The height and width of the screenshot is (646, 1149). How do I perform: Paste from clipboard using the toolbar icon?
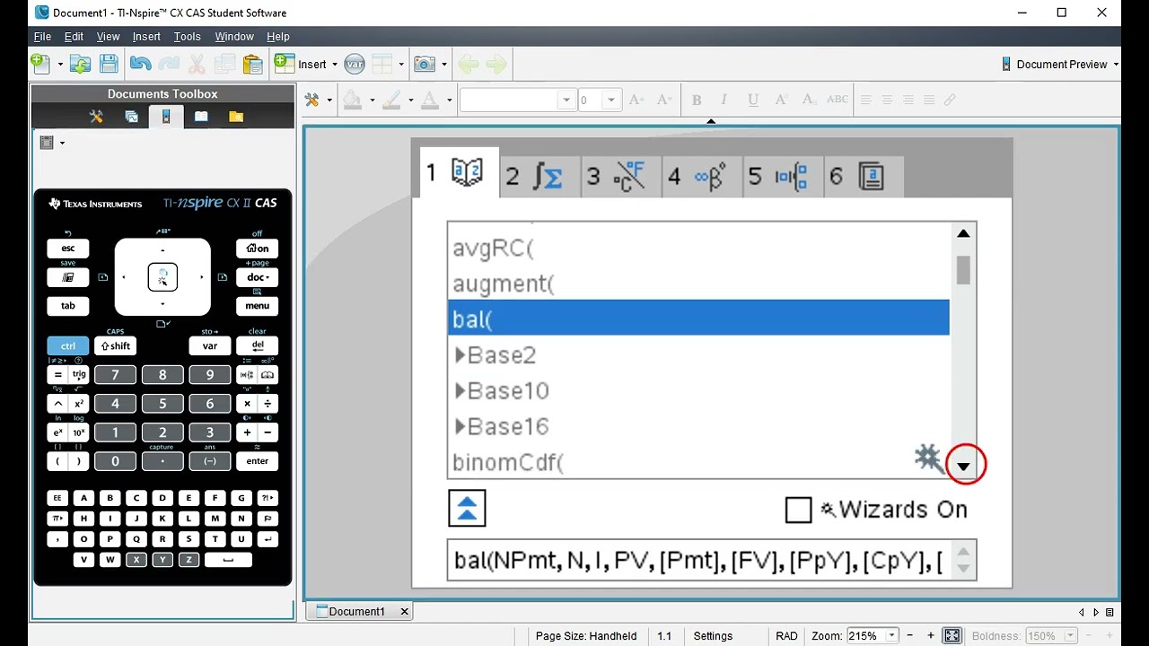pos(252,64)
